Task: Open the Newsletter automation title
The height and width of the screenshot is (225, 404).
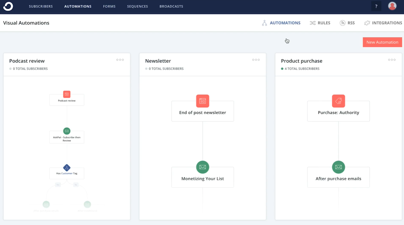Action: (x=158, y=61)
